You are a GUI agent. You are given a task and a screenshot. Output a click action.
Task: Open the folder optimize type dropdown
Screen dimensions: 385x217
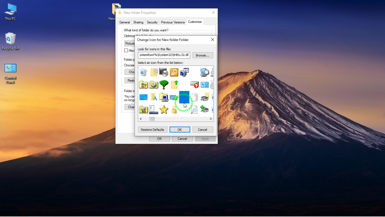click(x=129, y=43)
